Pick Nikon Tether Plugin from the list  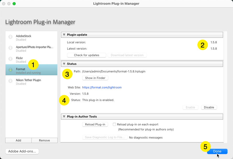point(31,82)
